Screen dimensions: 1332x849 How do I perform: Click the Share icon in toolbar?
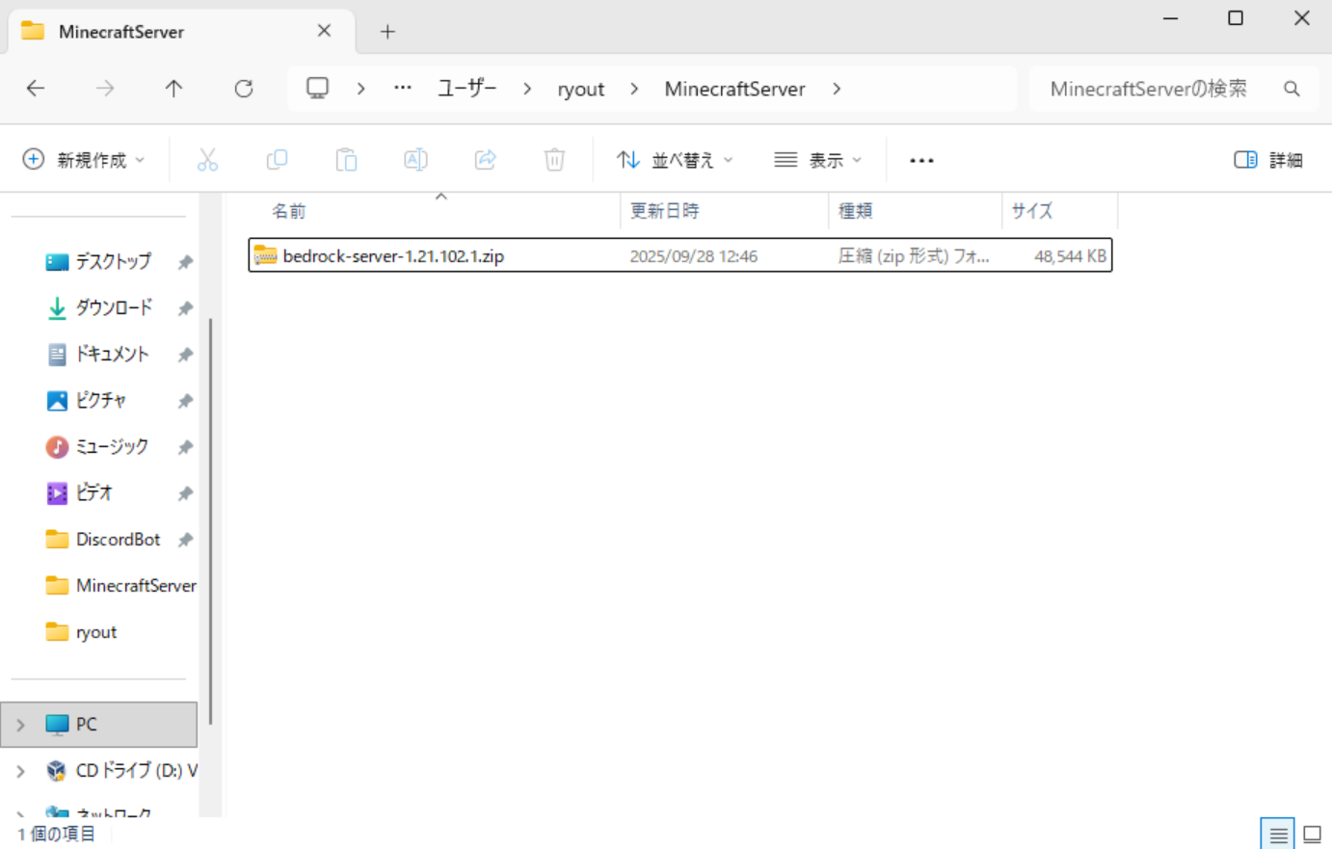(x=485, y=160)
